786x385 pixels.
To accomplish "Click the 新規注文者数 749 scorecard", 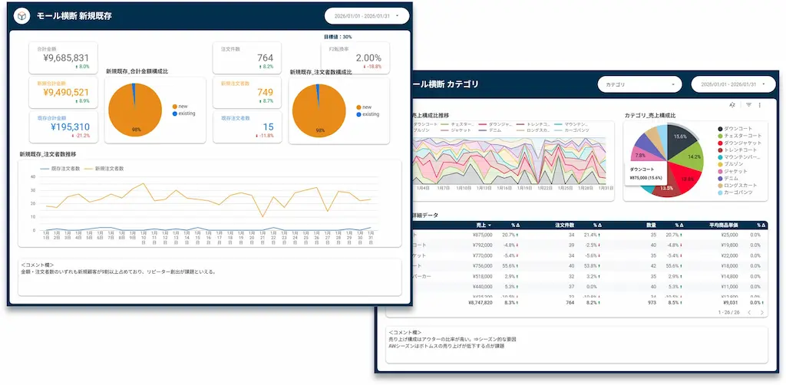I will point(246,93).
